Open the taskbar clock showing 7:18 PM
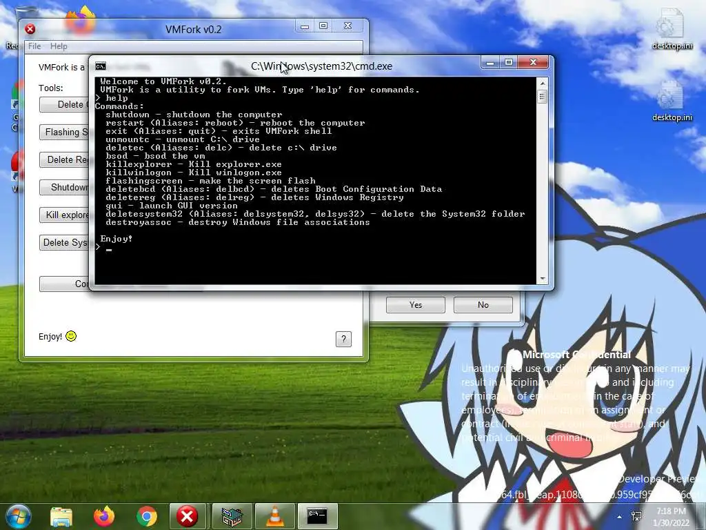This screenshot has width=706, height=530. point(671,517)
